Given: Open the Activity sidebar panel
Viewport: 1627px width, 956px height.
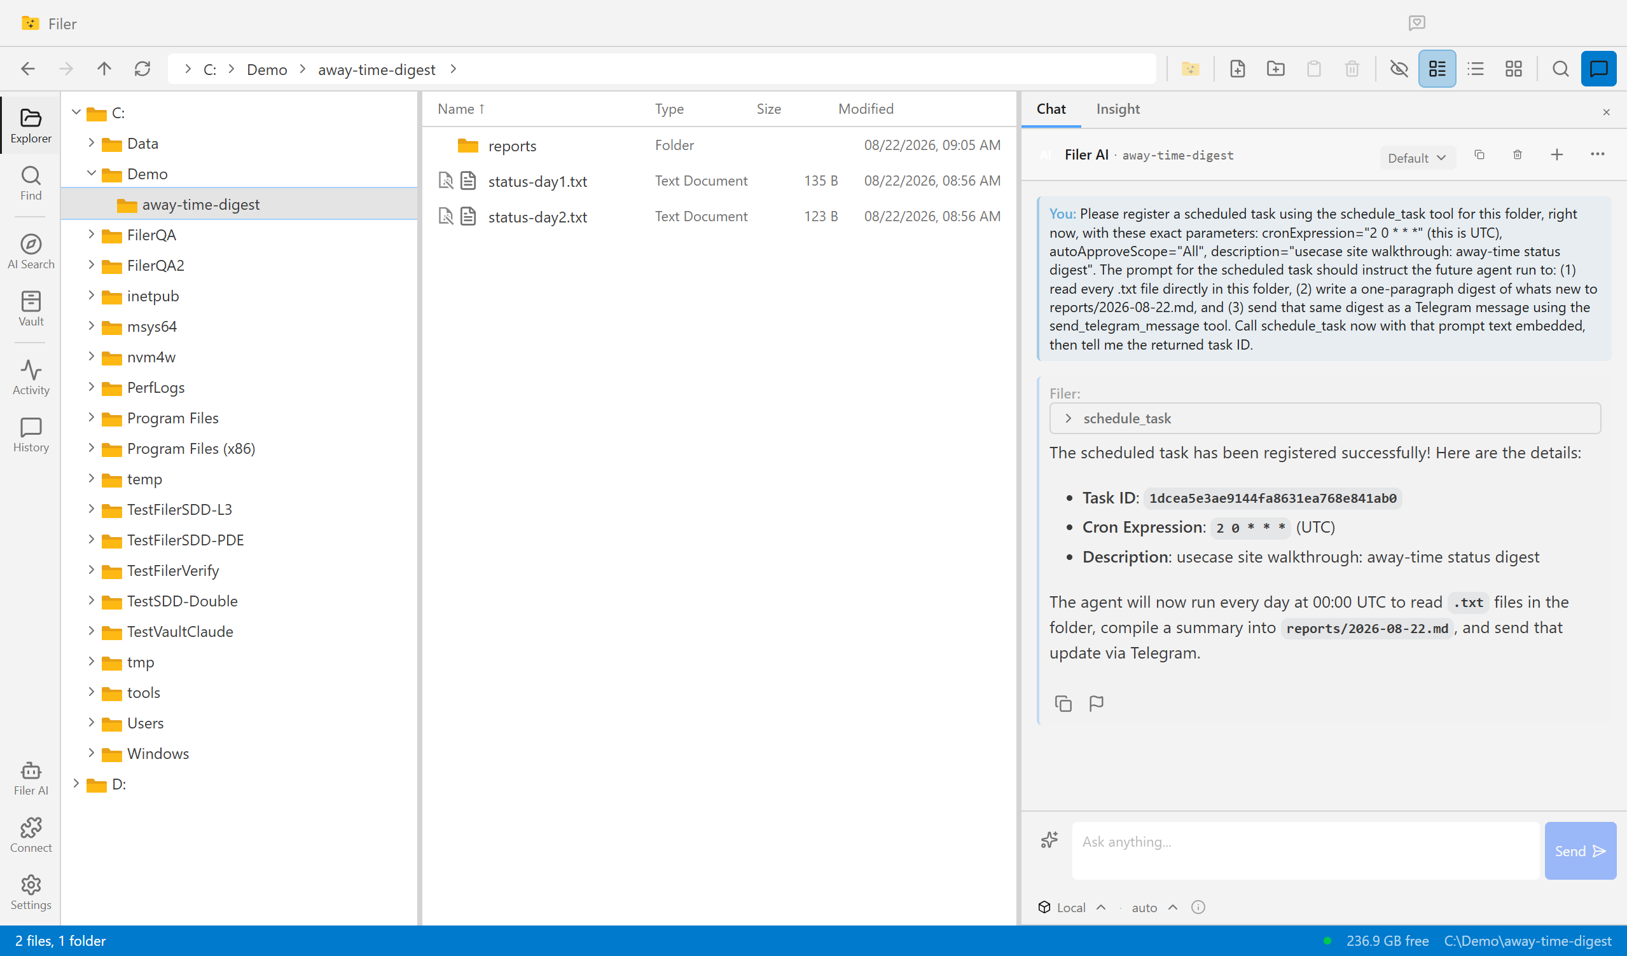Looking at the screenshot, I should tap(31, 378).
